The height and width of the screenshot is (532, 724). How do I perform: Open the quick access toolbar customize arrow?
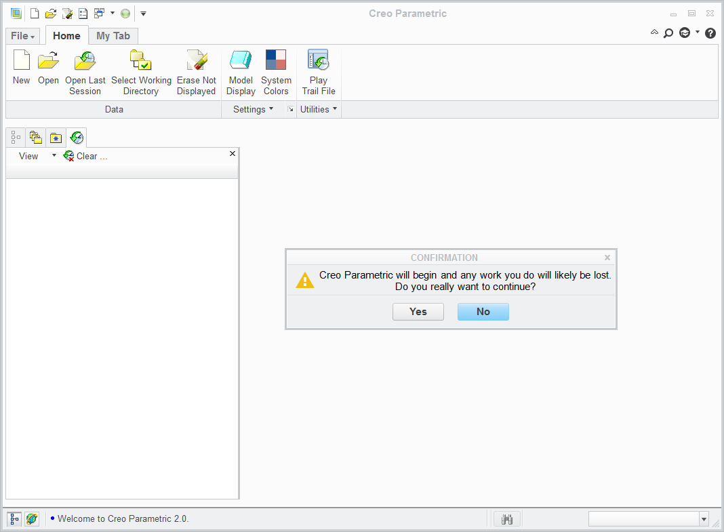(x=143, y=14)
